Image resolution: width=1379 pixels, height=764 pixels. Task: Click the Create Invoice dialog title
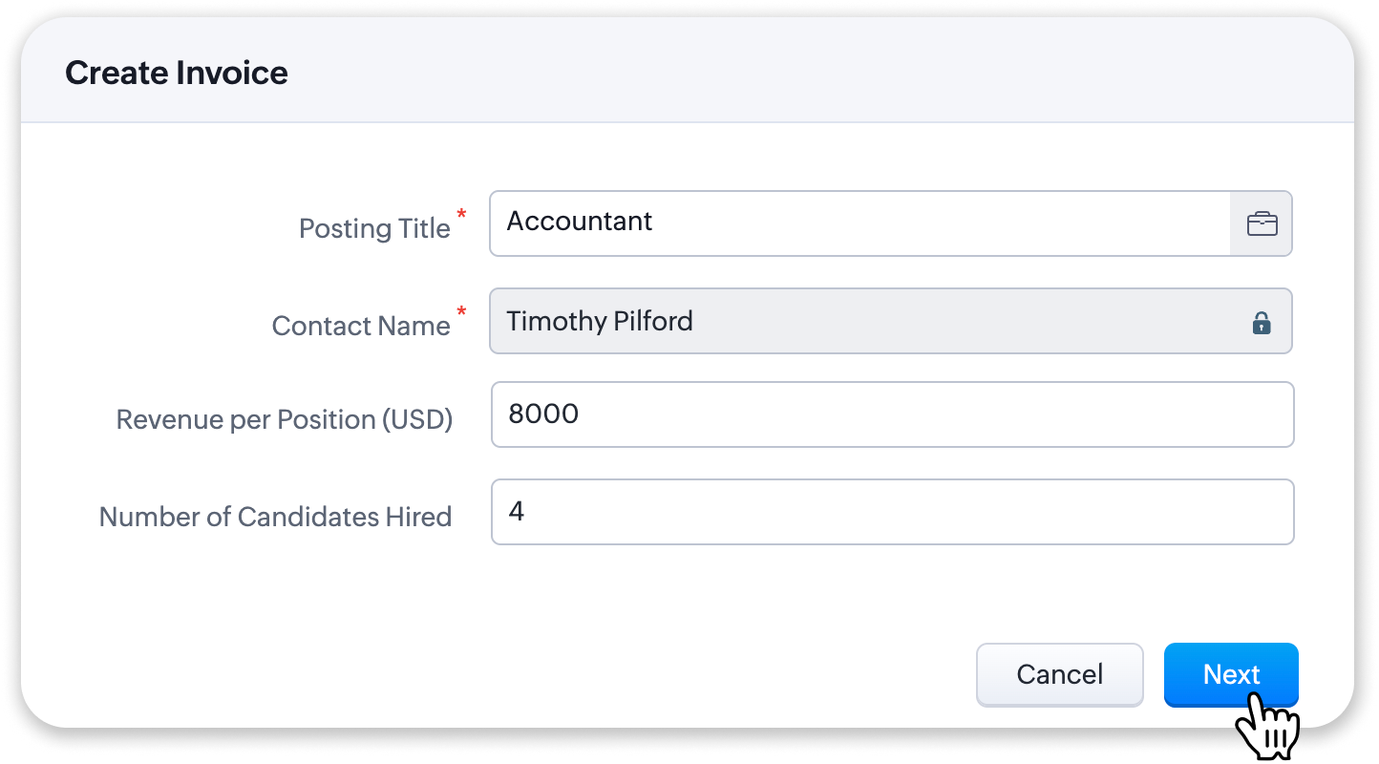pos(177,74)
